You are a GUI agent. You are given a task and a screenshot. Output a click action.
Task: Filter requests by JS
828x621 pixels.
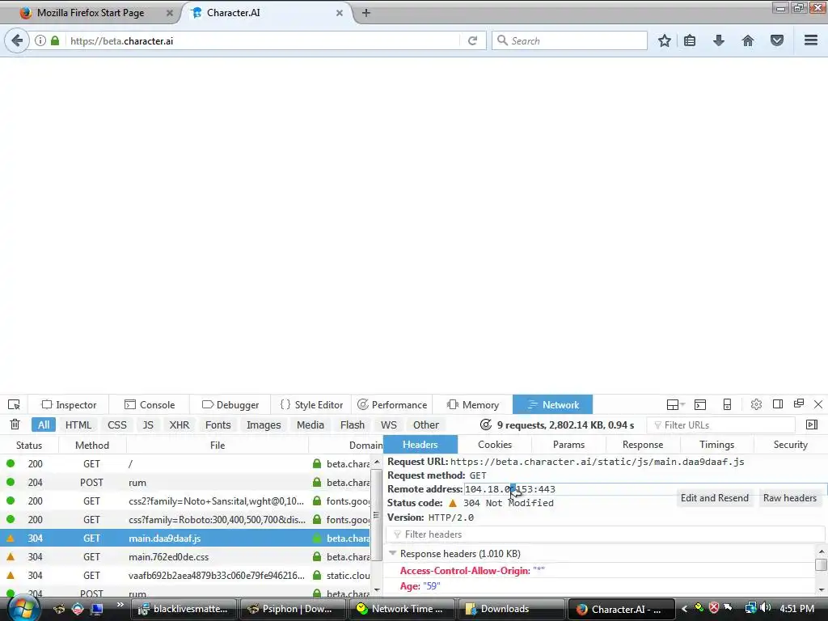pos(148,425)
